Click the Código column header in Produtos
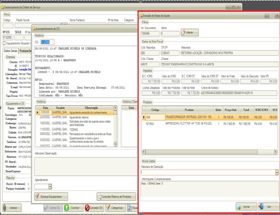The image size is (280, 215). tap(155, 110)
